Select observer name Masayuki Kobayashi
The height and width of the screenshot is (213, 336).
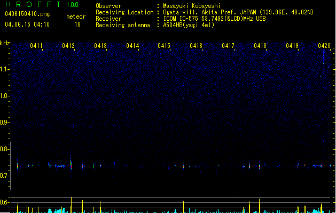click(x=192, y=6)
